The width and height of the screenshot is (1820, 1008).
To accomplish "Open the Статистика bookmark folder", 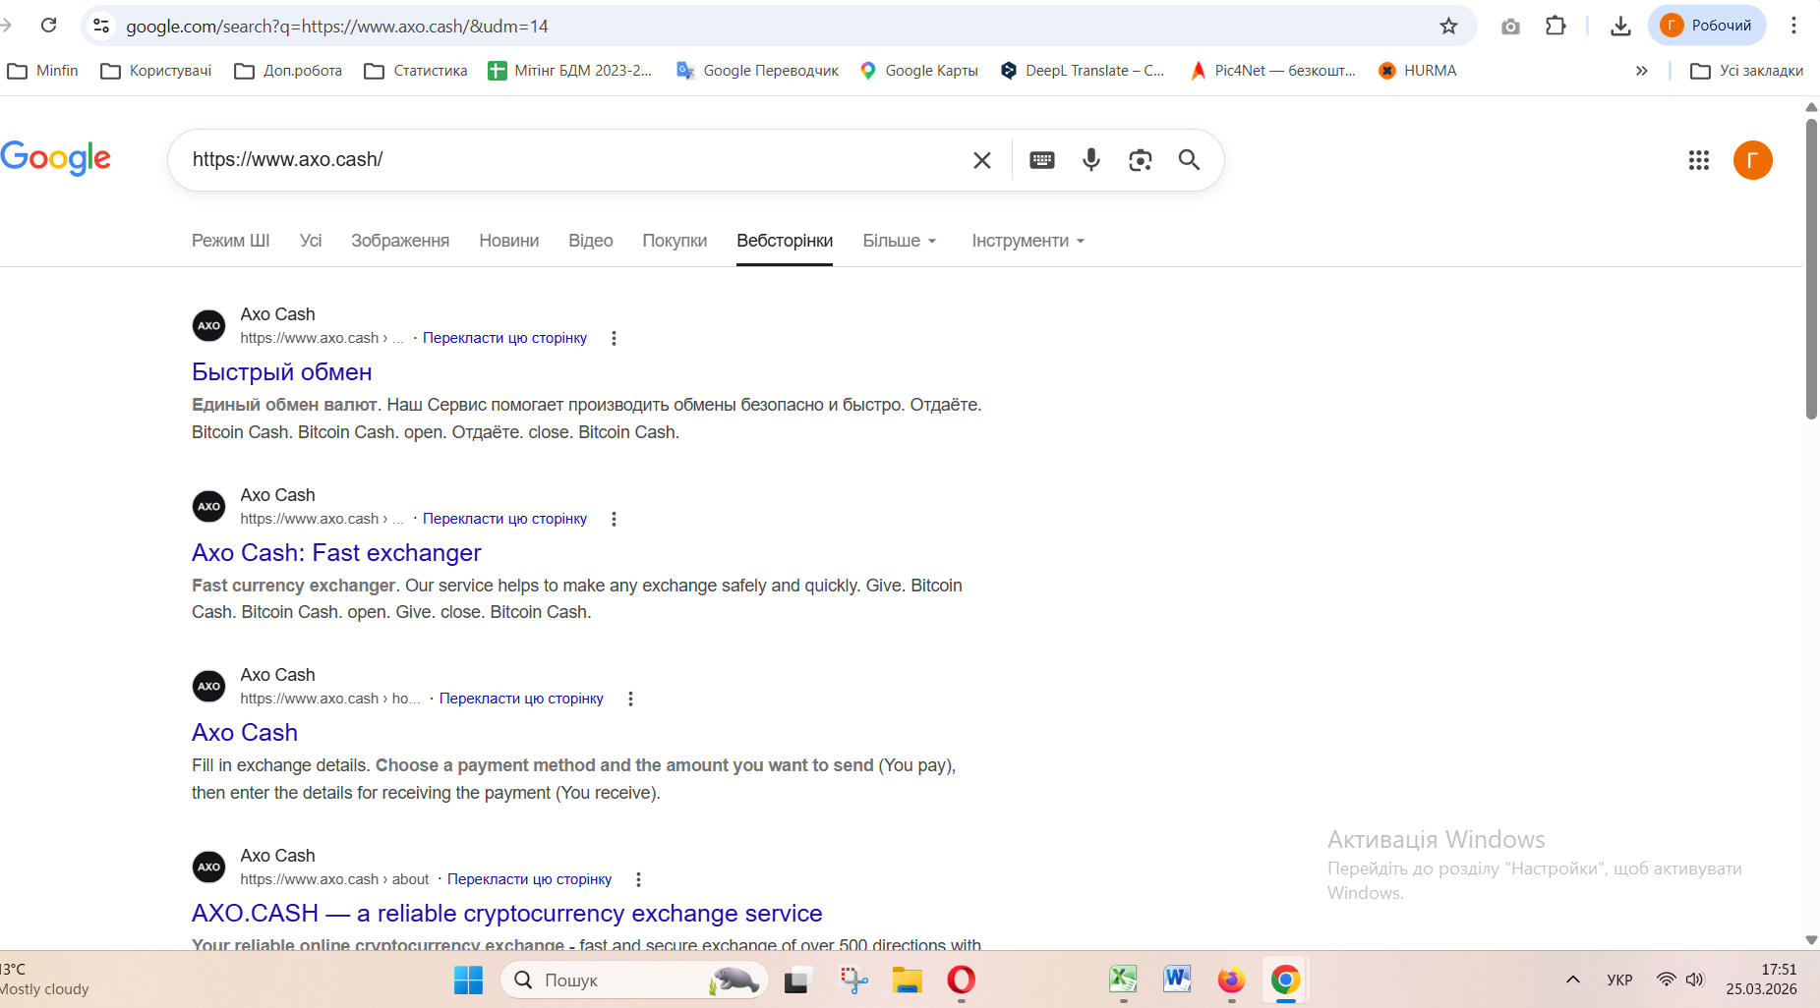I will coord(416,71).
